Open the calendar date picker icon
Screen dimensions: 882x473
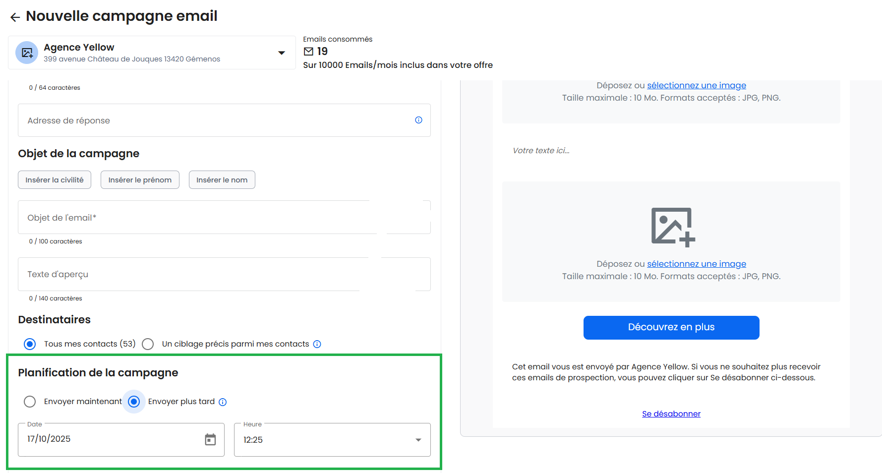pyautogui.click(x=210, y=439)
